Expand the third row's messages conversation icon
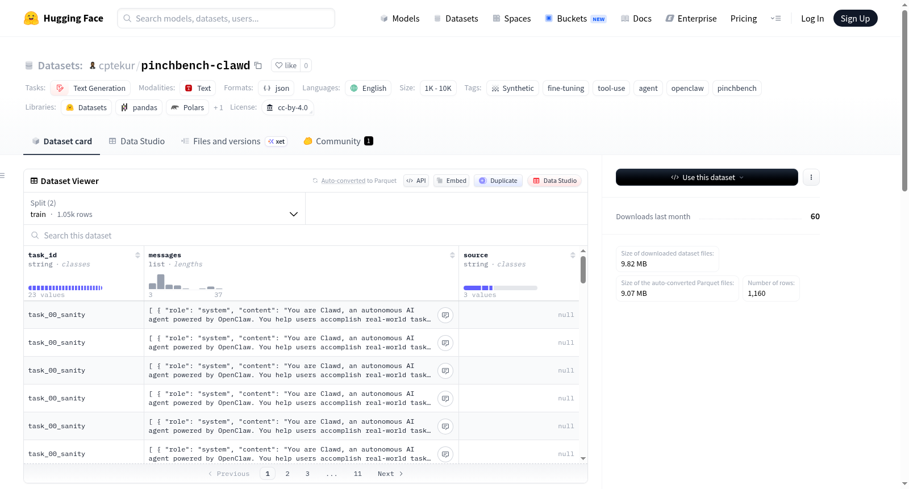909x489 pixels. [445, 370]
